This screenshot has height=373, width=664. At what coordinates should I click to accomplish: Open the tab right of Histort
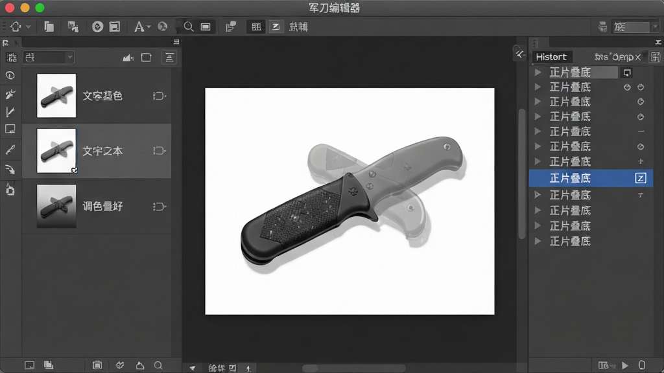614,57
